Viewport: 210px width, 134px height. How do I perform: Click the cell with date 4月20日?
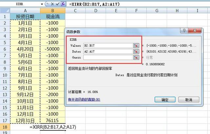tap(25, 49)
